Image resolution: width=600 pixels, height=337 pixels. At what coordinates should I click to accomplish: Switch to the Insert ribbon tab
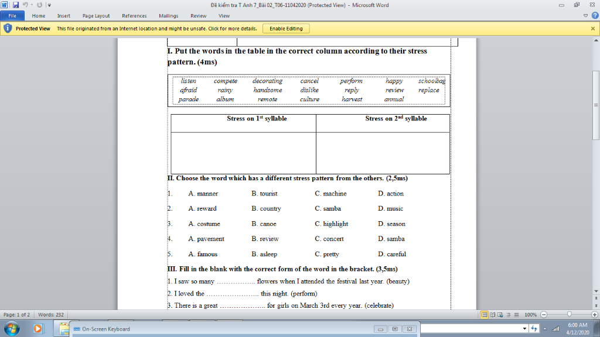63,16
